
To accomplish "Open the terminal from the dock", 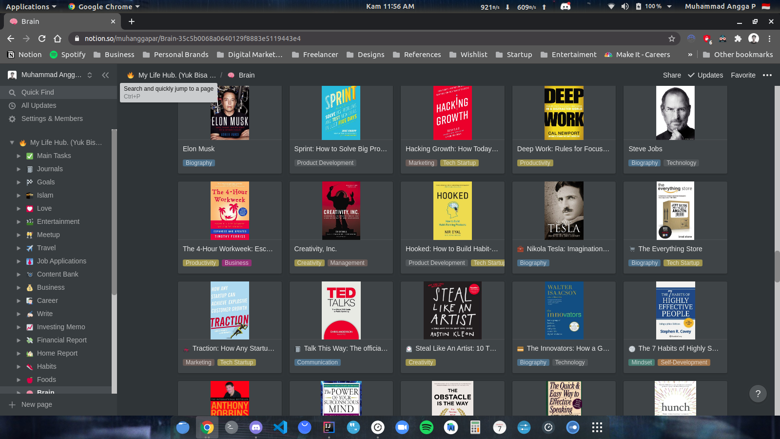I will (x=232, y=428).
